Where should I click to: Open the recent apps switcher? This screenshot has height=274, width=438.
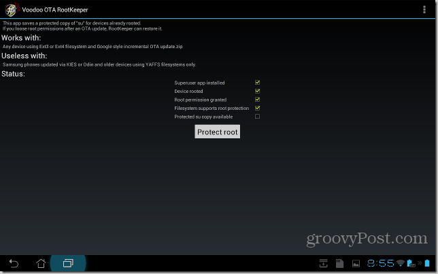[x=68, y=263]
